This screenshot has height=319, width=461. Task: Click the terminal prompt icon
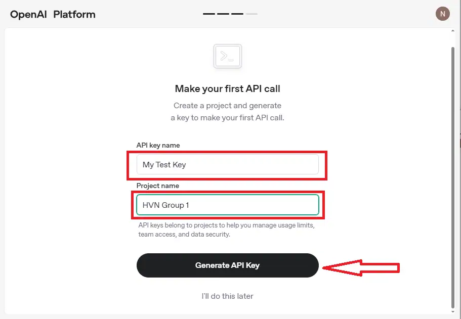(228, 56)
